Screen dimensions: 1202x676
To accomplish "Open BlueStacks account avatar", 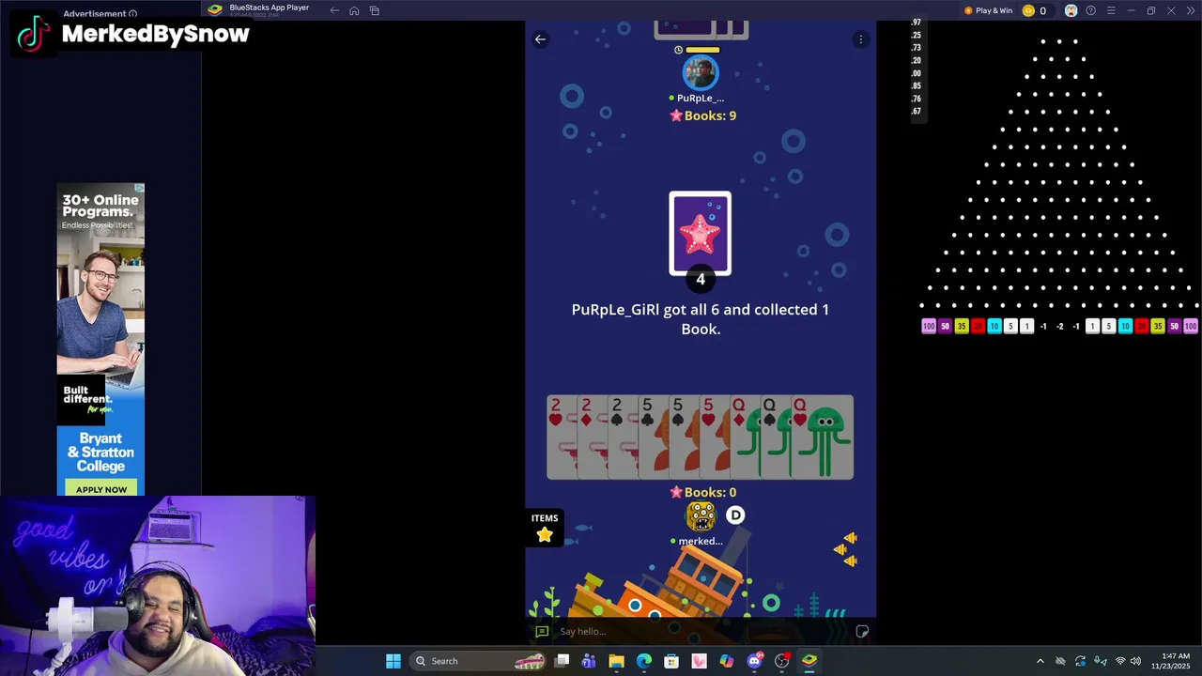I will tap(1071, 10).
